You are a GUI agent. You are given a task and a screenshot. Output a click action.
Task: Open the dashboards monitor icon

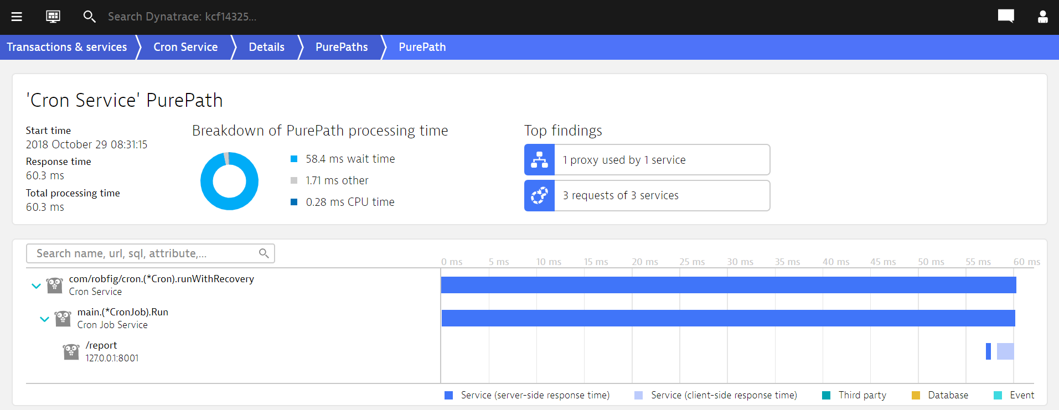click(53, 17)
